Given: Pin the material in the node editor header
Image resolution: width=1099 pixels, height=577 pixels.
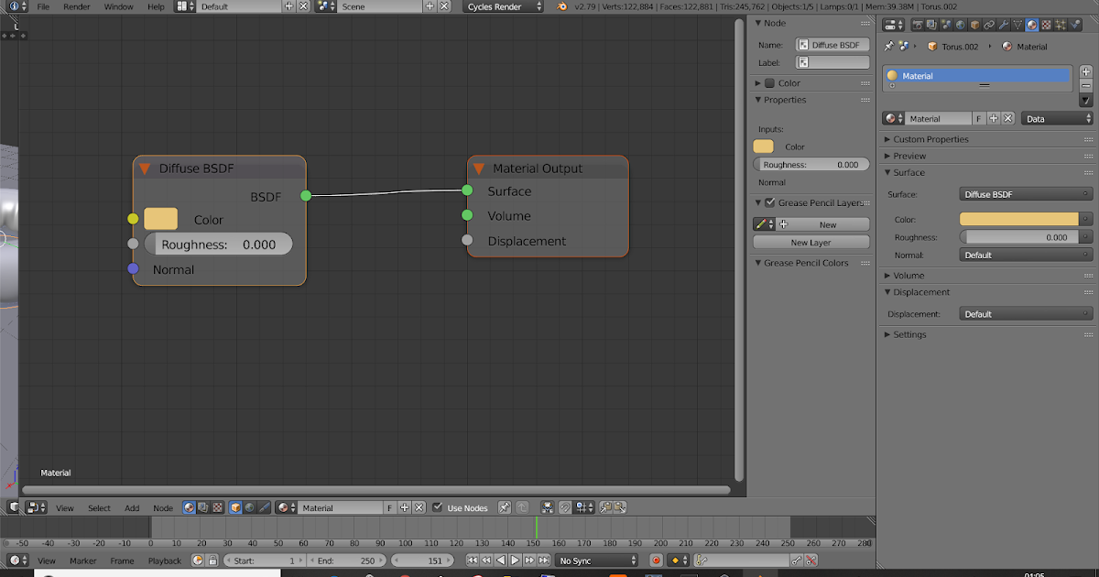Looking at the screenshot, I should point(504,506).
